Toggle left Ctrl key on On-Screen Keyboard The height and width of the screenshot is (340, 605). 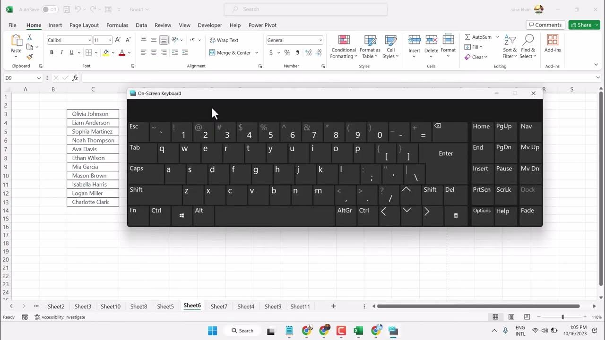160,216
